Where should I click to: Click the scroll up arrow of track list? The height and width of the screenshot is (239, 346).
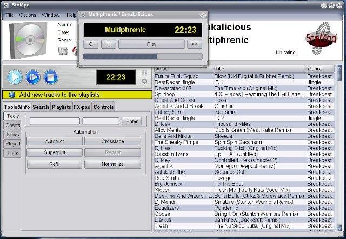[x=339, y=69]
